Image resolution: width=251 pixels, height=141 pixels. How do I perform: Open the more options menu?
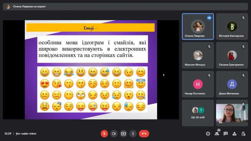point(133,134)
